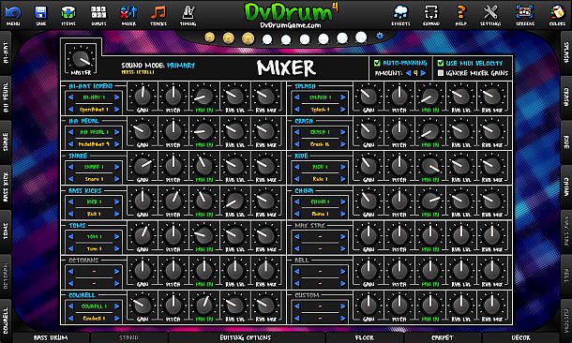Select the first white drum circle
Image resolution: width=572 pixels, height=343 pixels.
pos(267,39)
